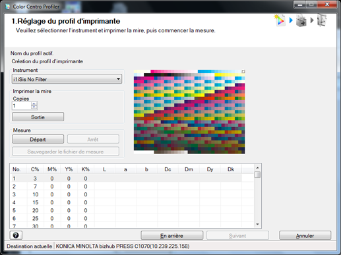Select table row number 2
Screen dimensions: 341x255
(126, 186)
